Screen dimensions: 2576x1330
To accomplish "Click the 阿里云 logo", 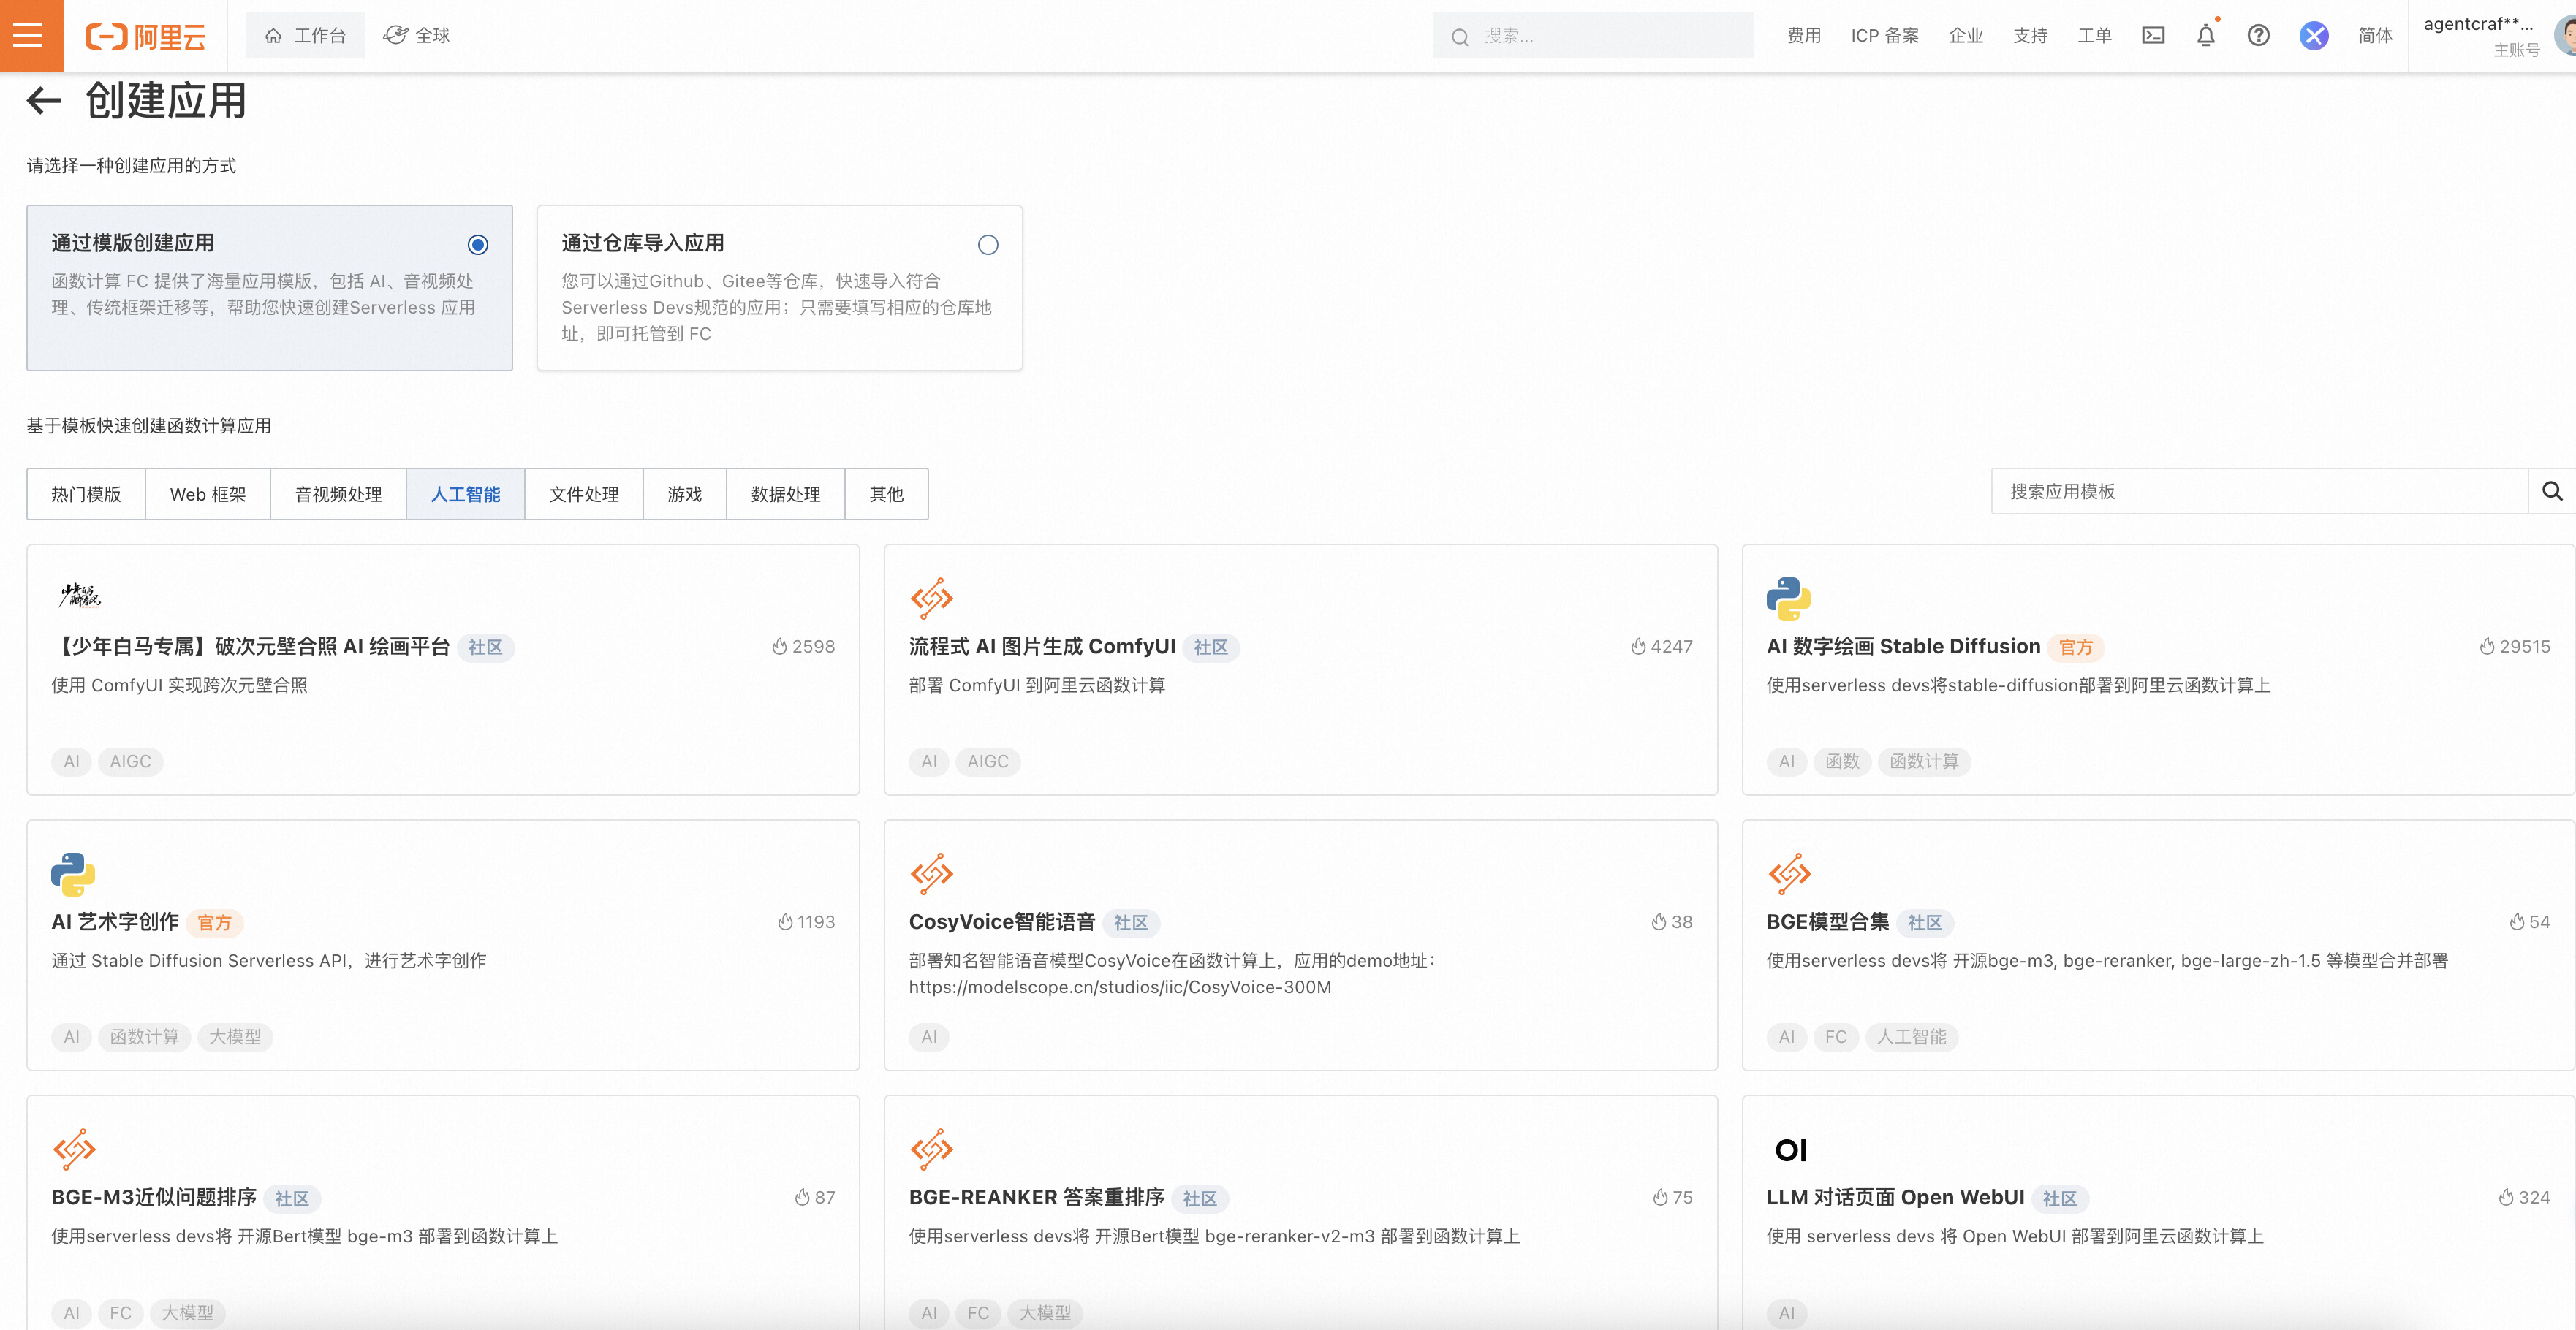I will (x=146, y=35).
